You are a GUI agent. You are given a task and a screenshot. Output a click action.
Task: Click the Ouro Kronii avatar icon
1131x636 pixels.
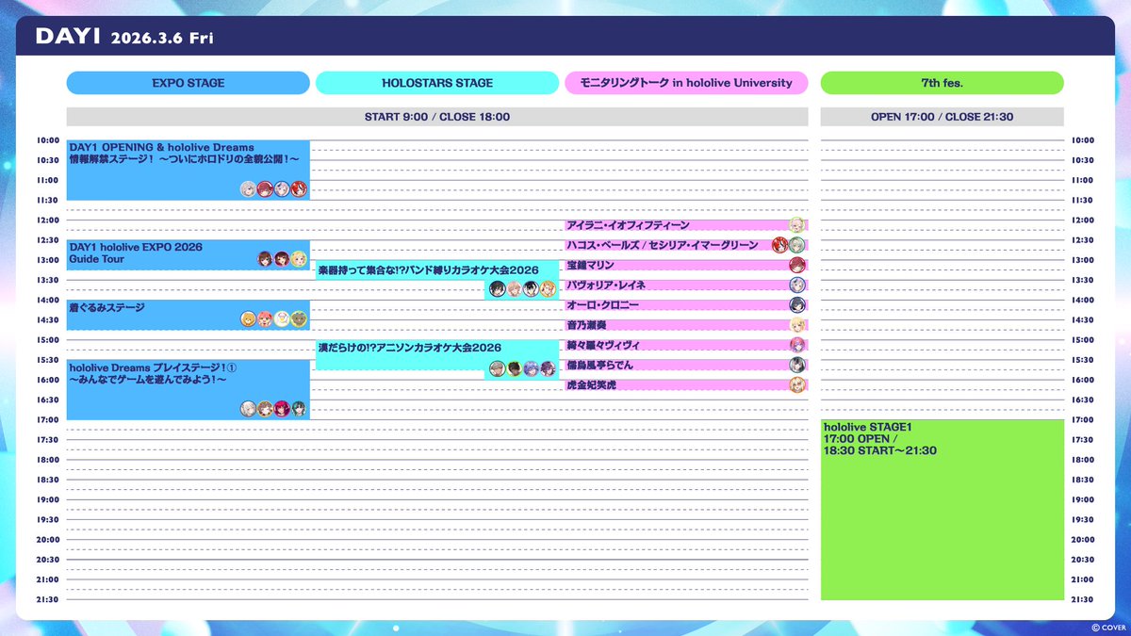(796, 305)
